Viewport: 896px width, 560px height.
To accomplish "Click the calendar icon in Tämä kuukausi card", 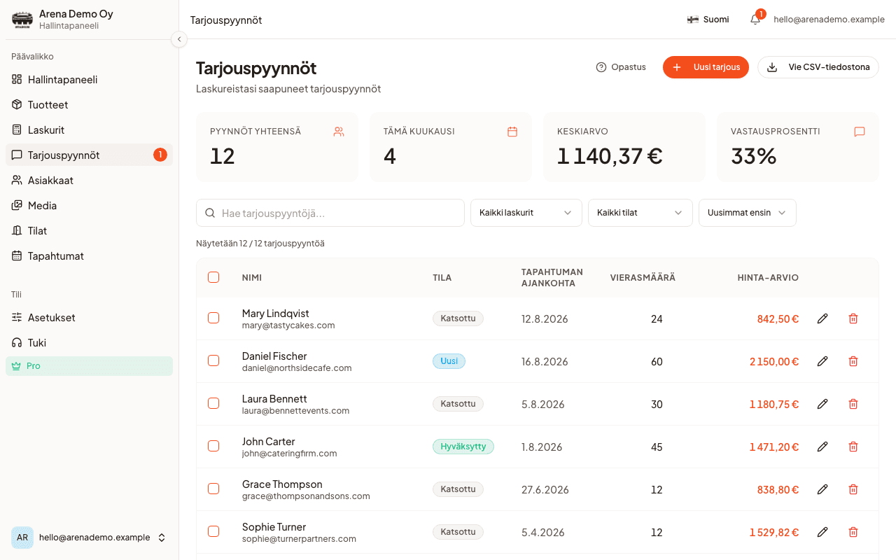I will (x=512, y=132).
